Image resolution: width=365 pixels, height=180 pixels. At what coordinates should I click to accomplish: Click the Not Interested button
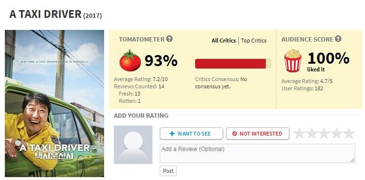click(258, 134)
